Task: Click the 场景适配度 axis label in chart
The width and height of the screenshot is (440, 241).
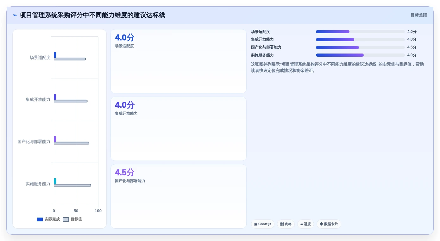Action: pos(40,58)
